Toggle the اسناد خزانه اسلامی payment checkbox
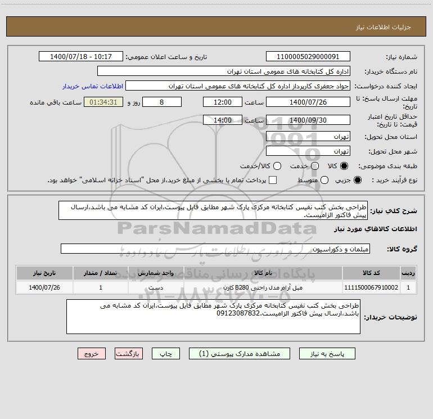 (x=273, y=180)
